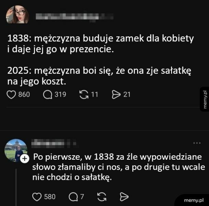Click the memy.pl watermark at bottom
This screenshot has width=209, height=206.
pos(194,200)
